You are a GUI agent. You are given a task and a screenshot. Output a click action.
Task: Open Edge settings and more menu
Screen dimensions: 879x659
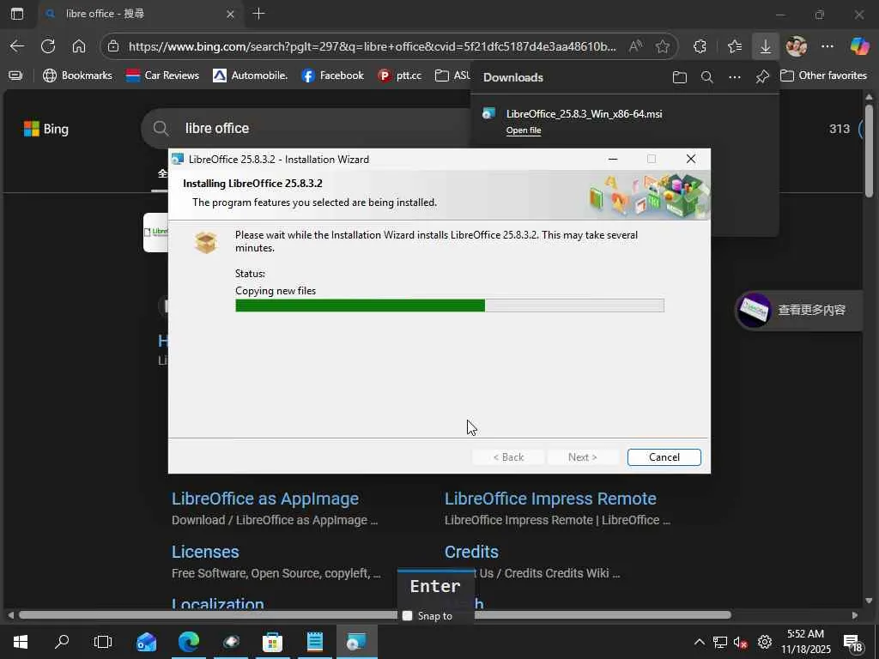(x=827, y=46)
